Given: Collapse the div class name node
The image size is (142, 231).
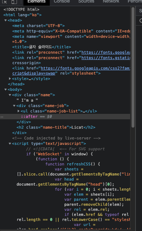Looking at the screenshot, I should [x=10, y=95].
